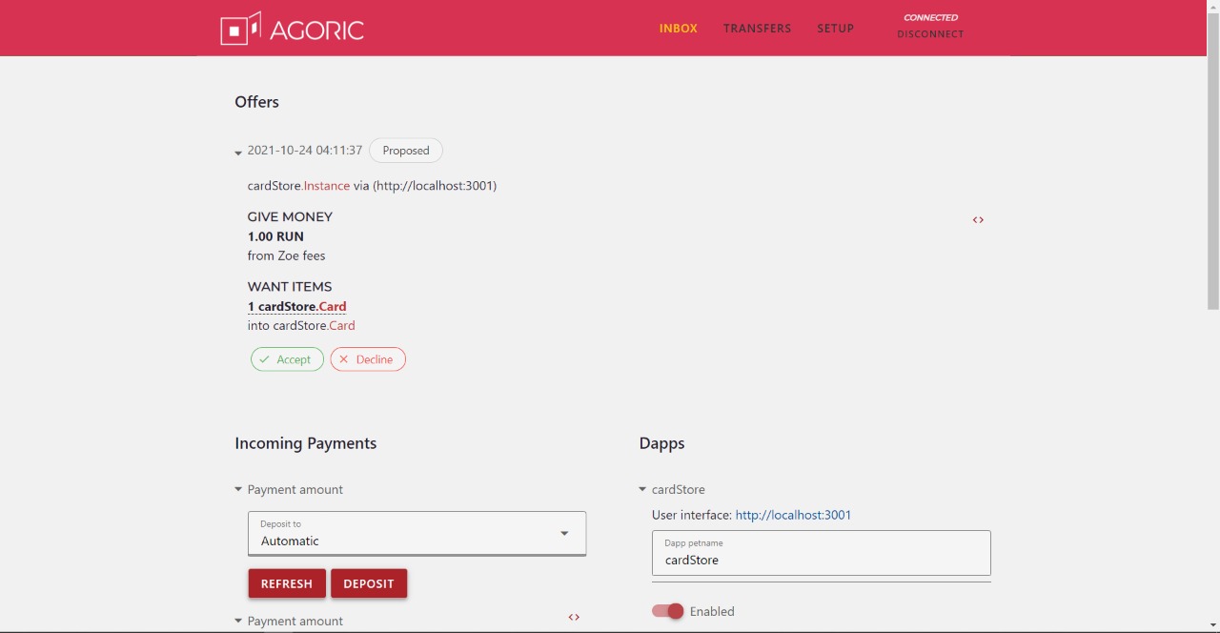Click the Refresh button
The width and height of the screenshot is (1220, 633).
click(287, 583)
